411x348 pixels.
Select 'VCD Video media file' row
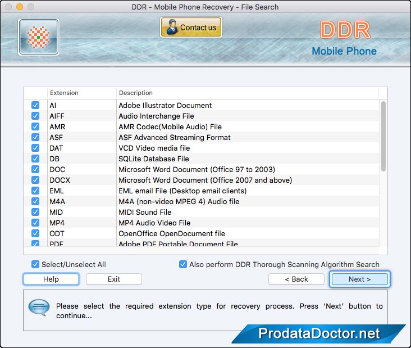point(202,148)
